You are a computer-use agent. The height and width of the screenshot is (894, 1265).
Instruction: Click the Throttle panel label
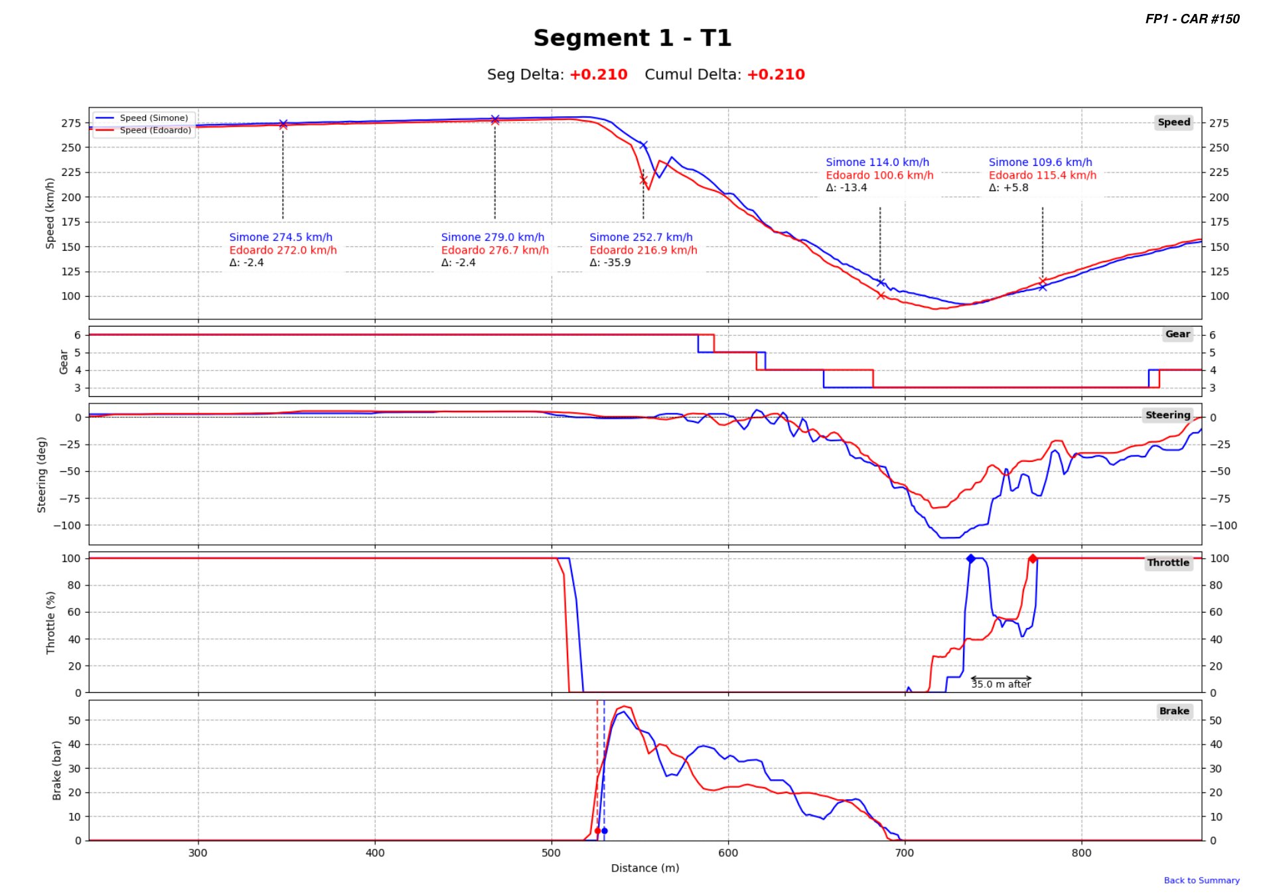point(1168,562)
